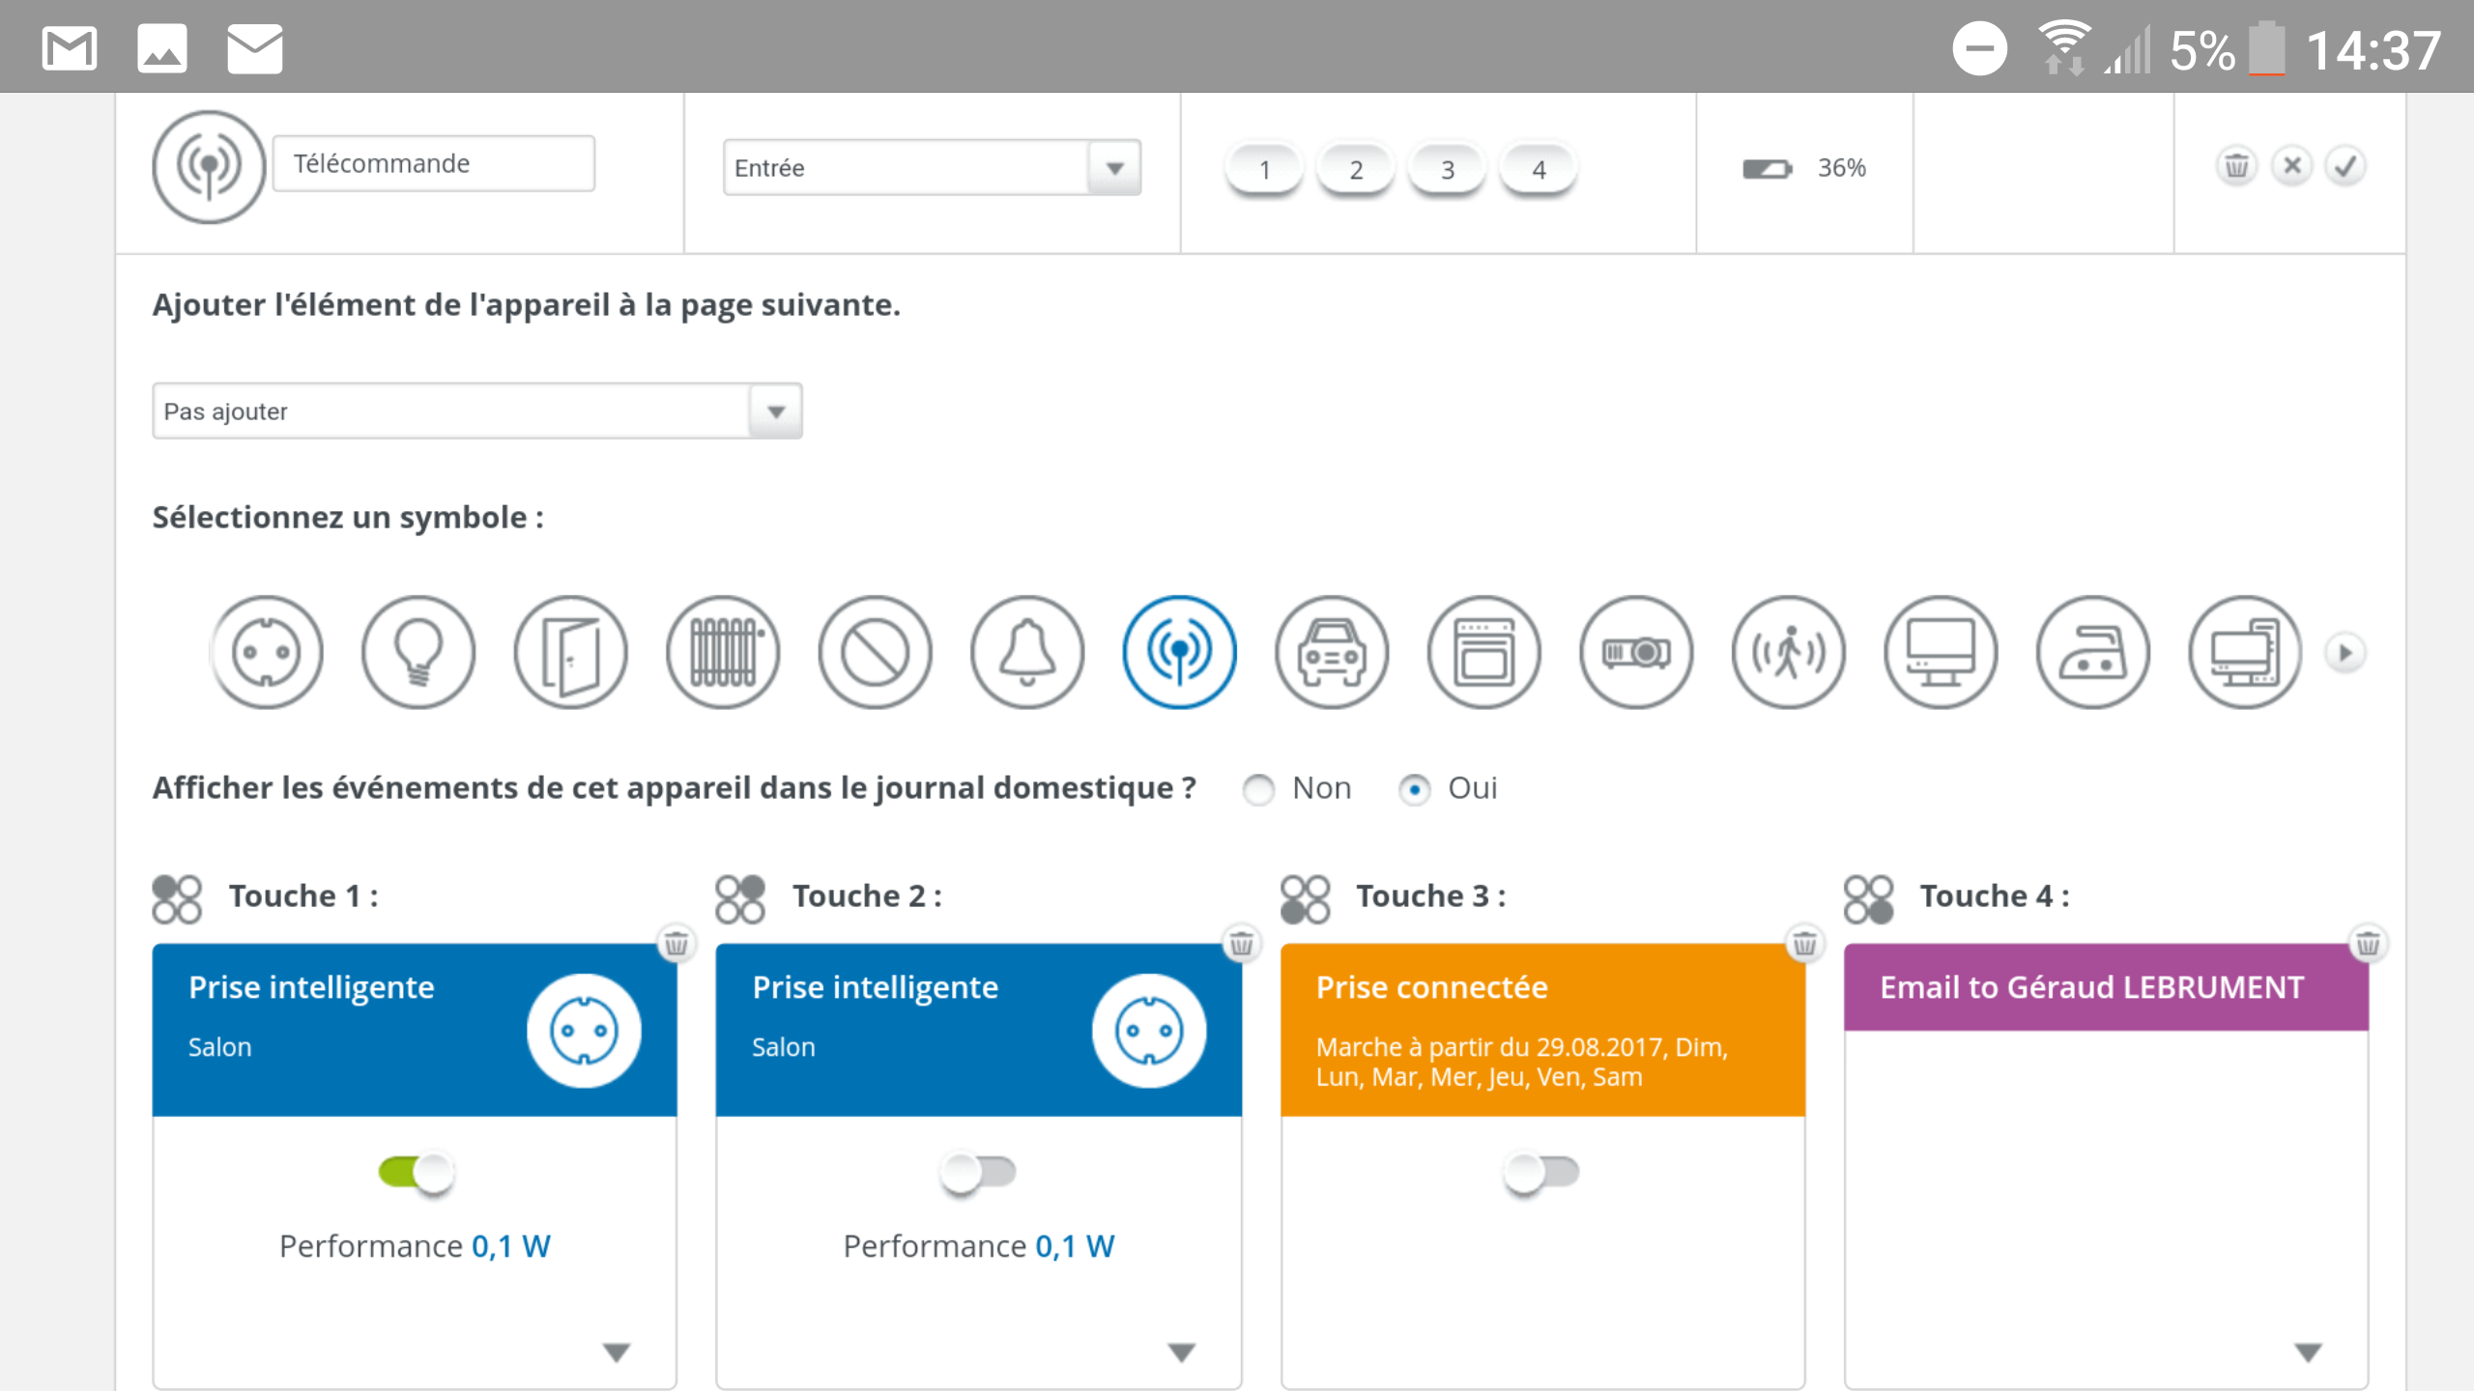Click remote button 1

click(x=1264, y=169)
